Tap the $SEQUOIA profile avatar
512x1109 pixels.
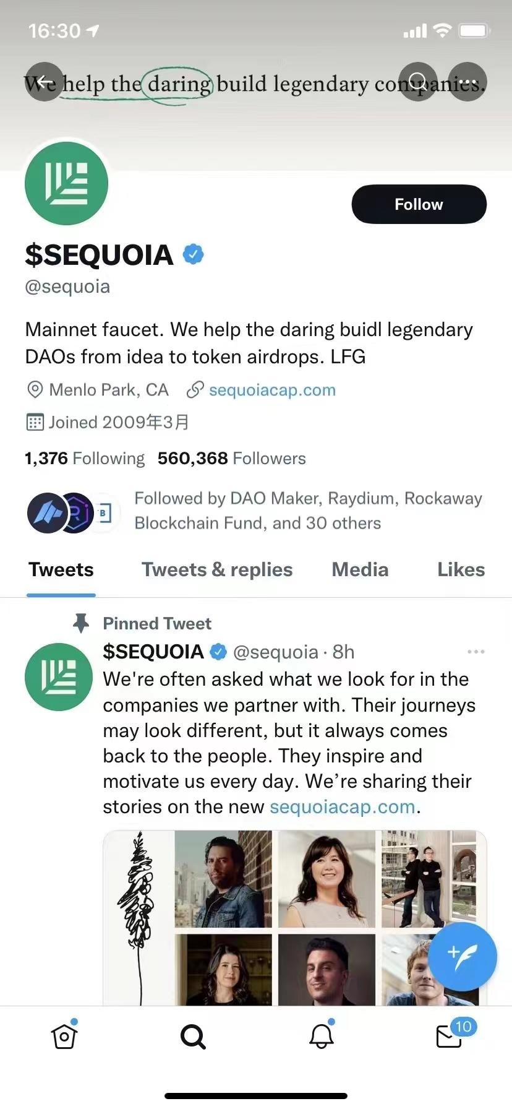[x=66, y=183]
